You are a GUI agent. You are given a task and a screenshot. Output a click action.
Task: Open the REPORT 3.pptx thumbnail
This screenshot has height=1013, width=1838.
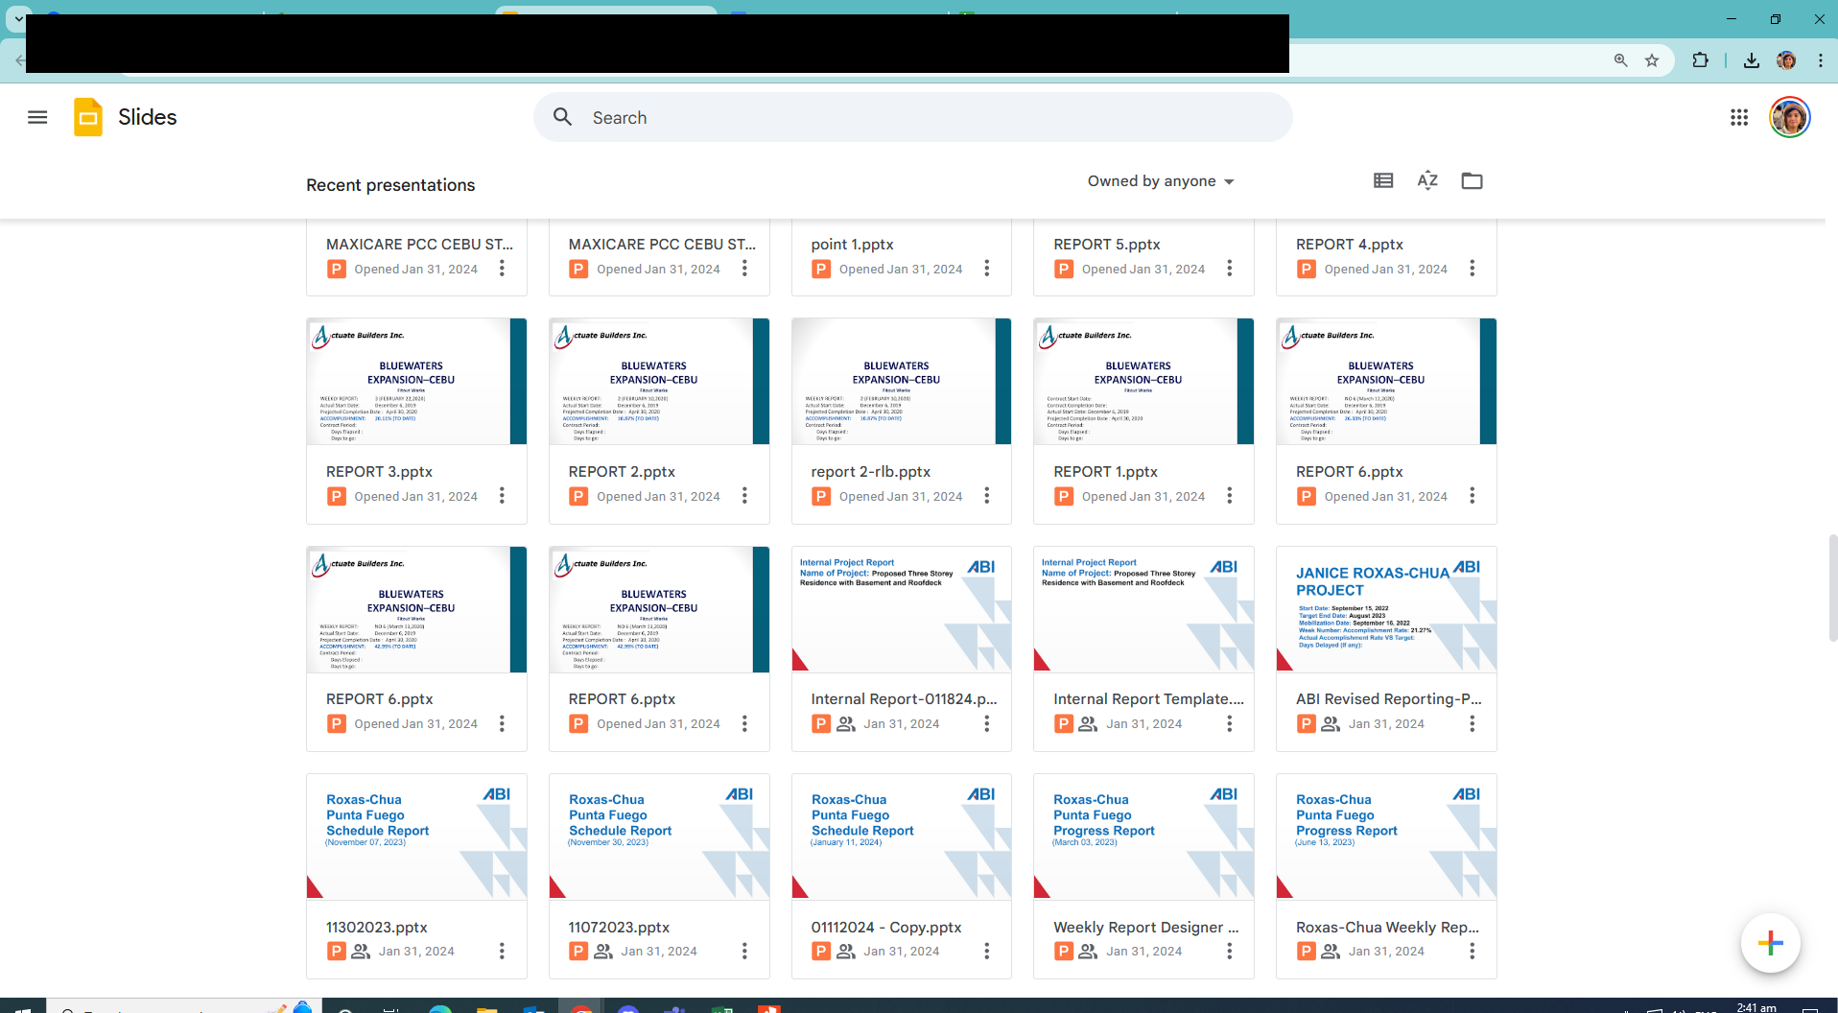tap(416, 382)
